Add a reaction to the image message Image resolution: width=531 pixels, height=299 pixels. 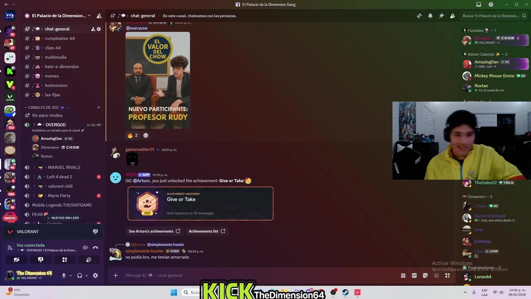pyautogui.click(x=146, y=135)
